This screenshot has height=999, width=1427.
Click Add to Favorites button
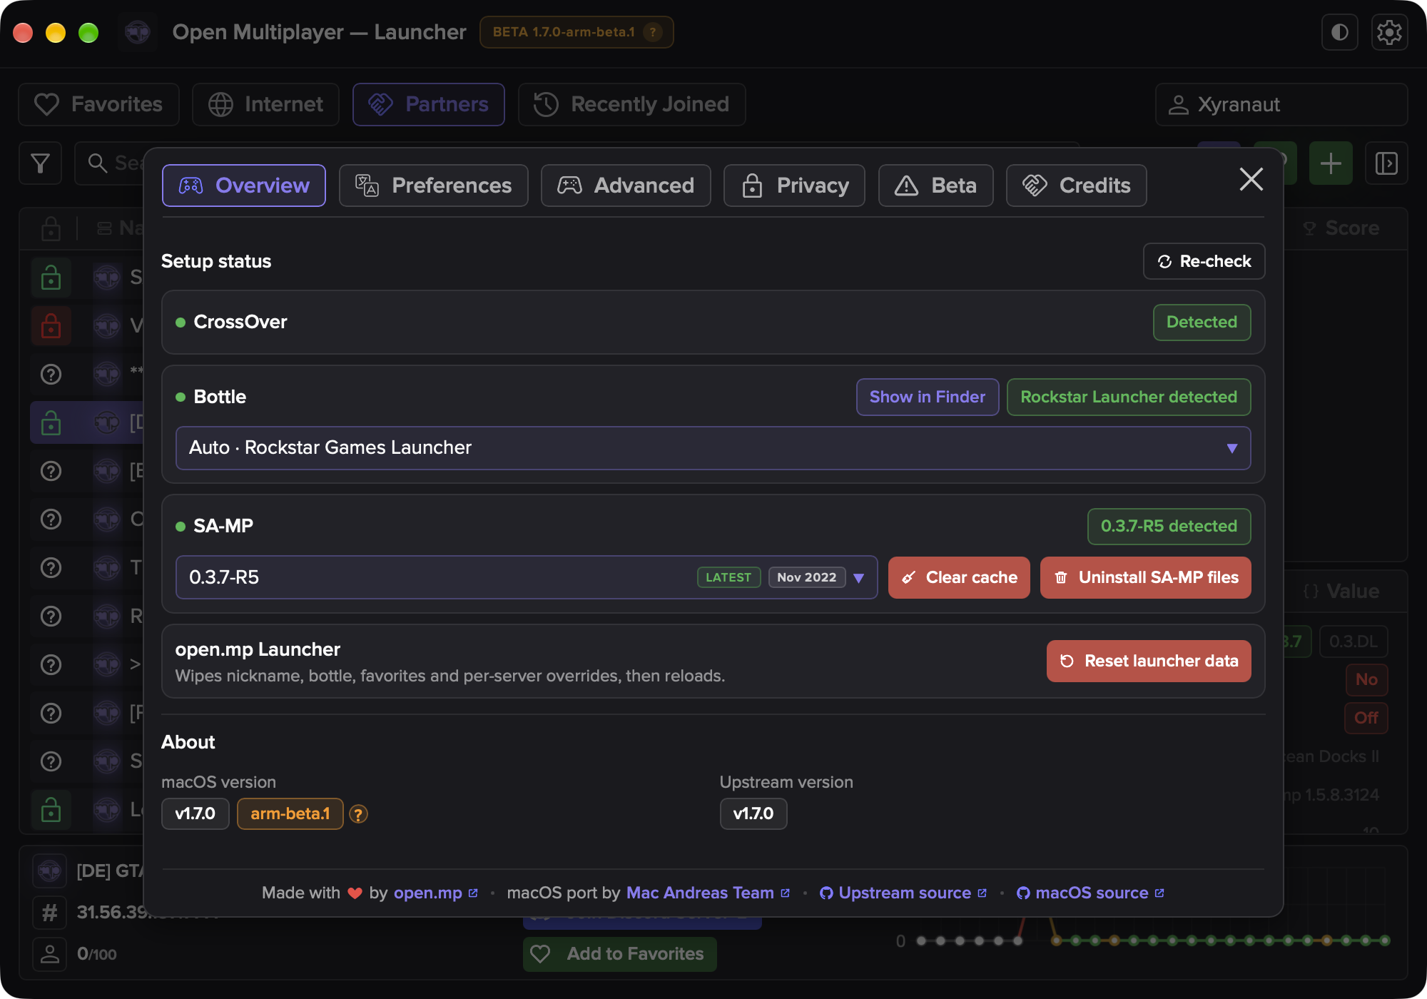click(x=620, y=954)
